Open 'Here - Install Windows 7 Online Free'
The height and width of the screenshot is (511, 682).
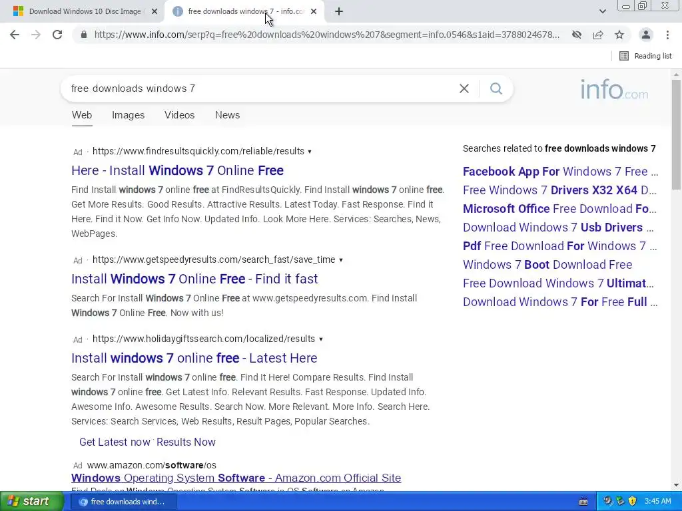(177, 170)
